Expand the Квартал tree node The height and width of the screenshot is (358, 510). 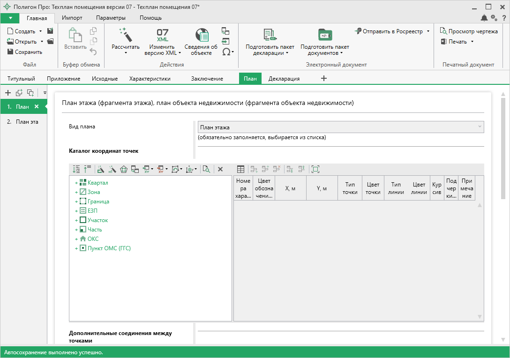(x=76, y=183)
